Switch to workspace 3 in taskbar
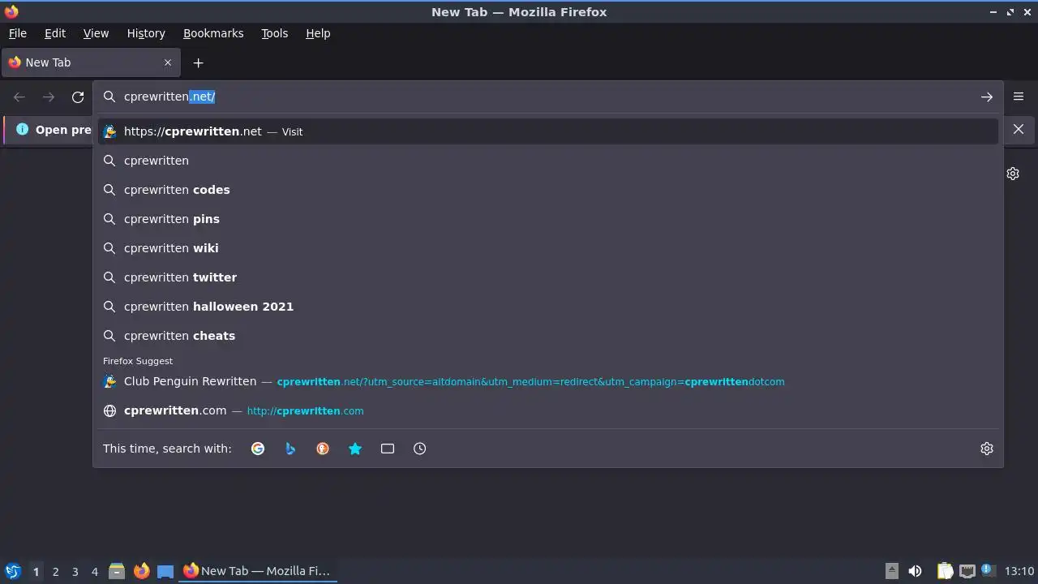 [x=75, y=571]
